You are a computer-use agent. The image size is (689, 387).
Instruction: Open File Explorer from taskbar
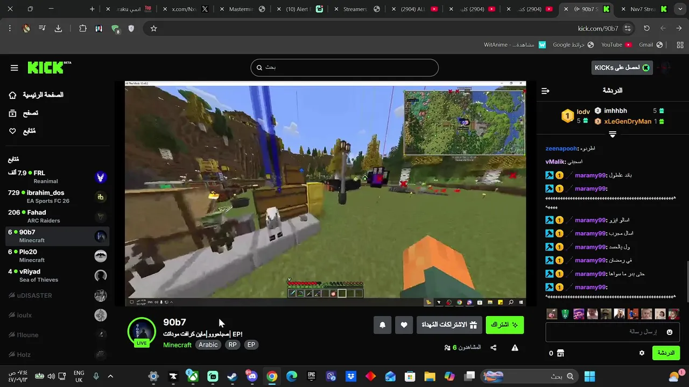point(430,376)
